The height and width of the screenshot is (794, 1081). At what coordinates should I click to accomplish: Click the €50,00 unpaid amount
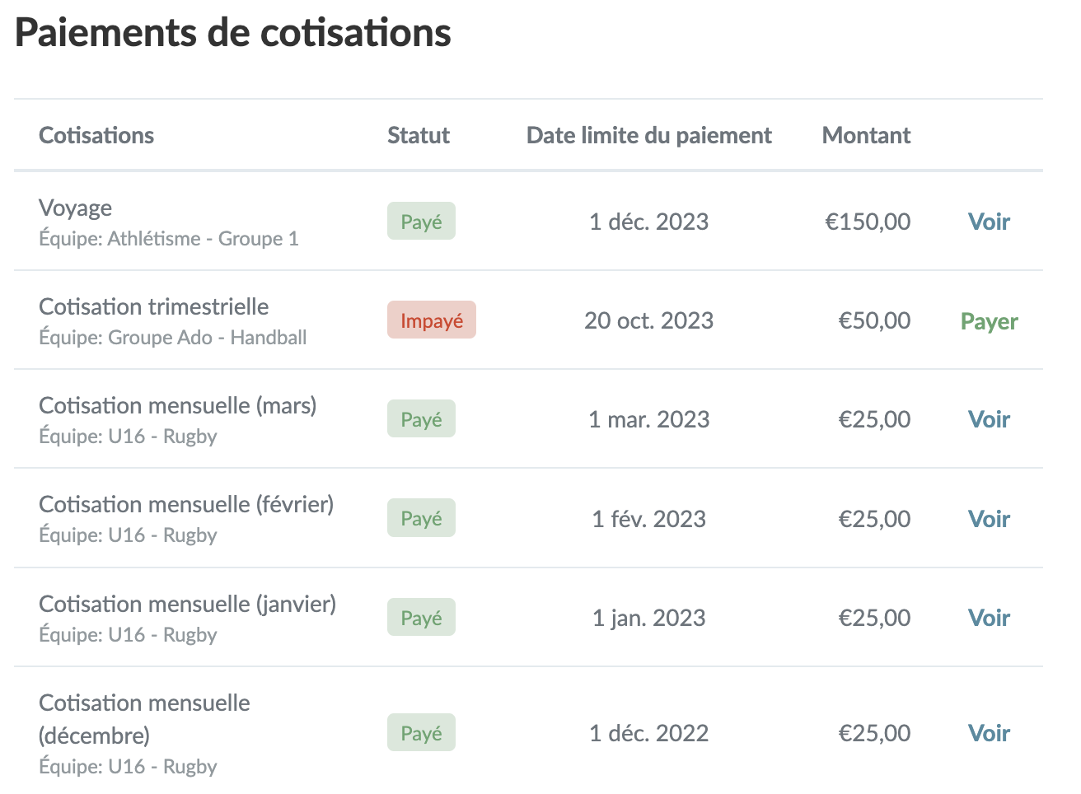tap(874, 320)
